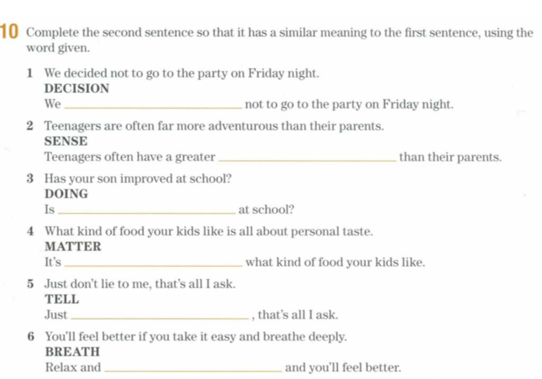The width and height of the screenshot is (542, 379).
Task: Click the question number 1
Action: (x=30, y=73)
